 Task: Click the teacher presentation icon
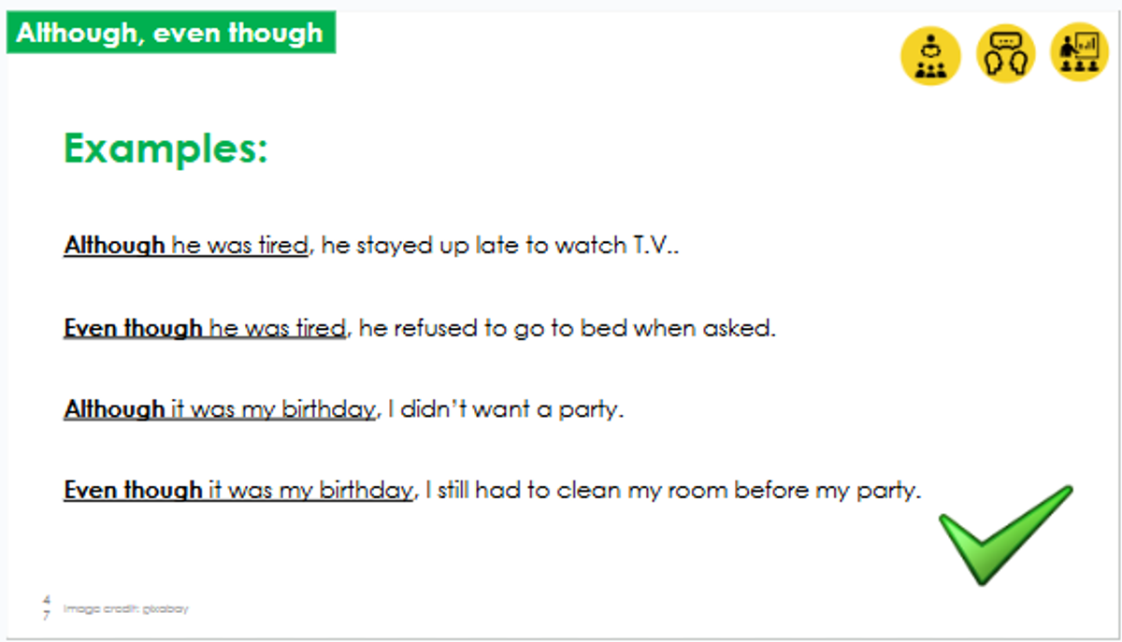coord(1079,52)
